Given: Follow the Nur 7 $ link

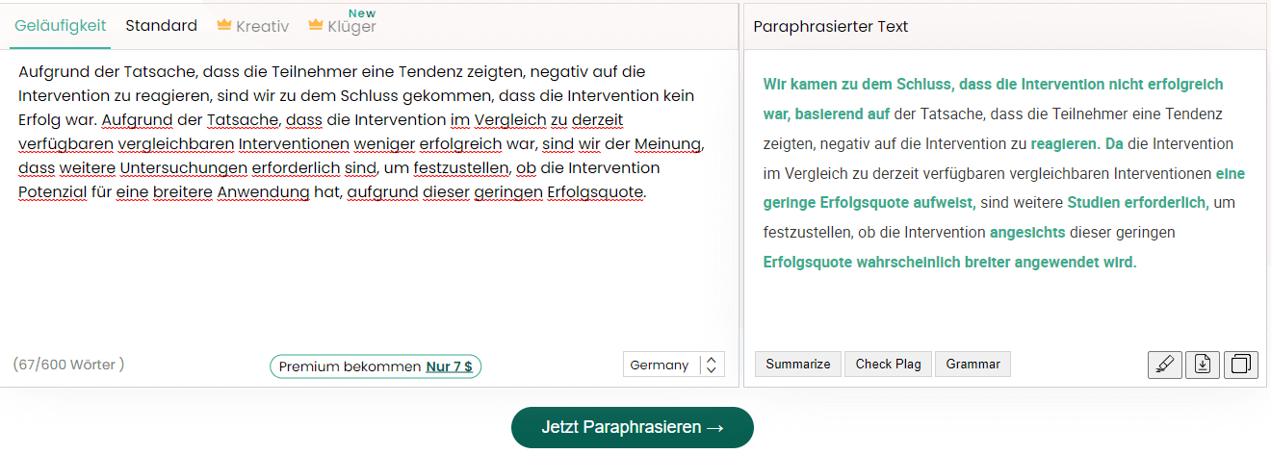Looking at the screenshot, I should tap(449, 366).
